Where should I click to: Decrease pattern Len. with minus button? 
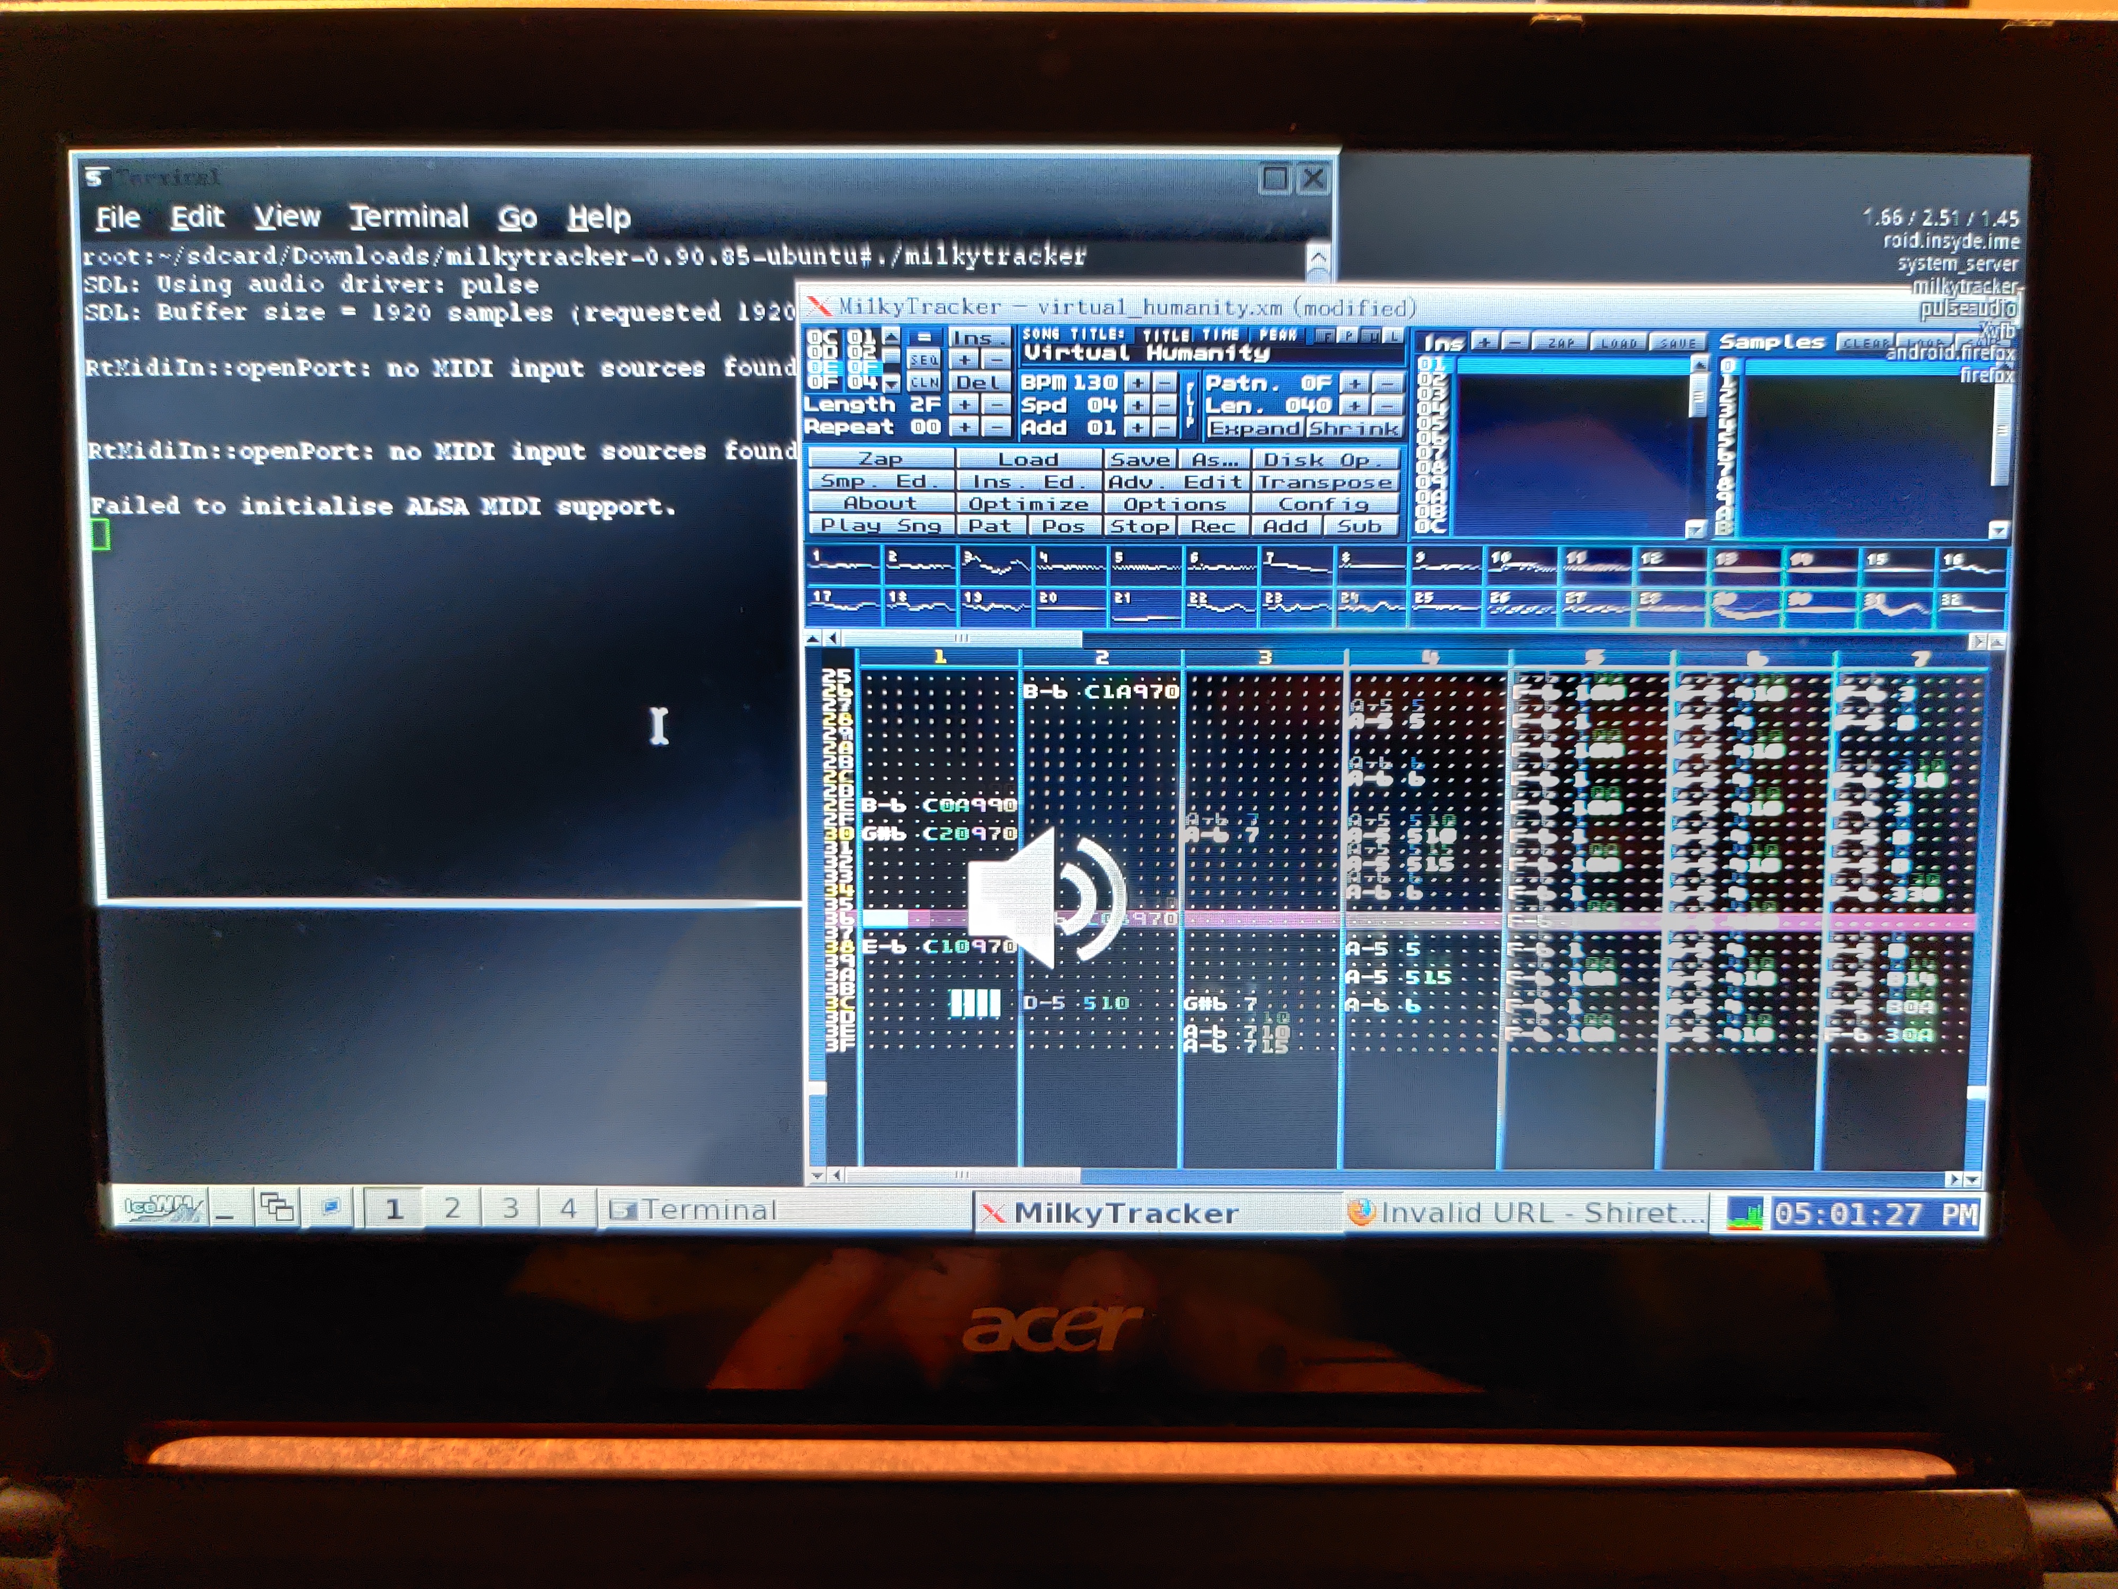(x=1386, y=406)
